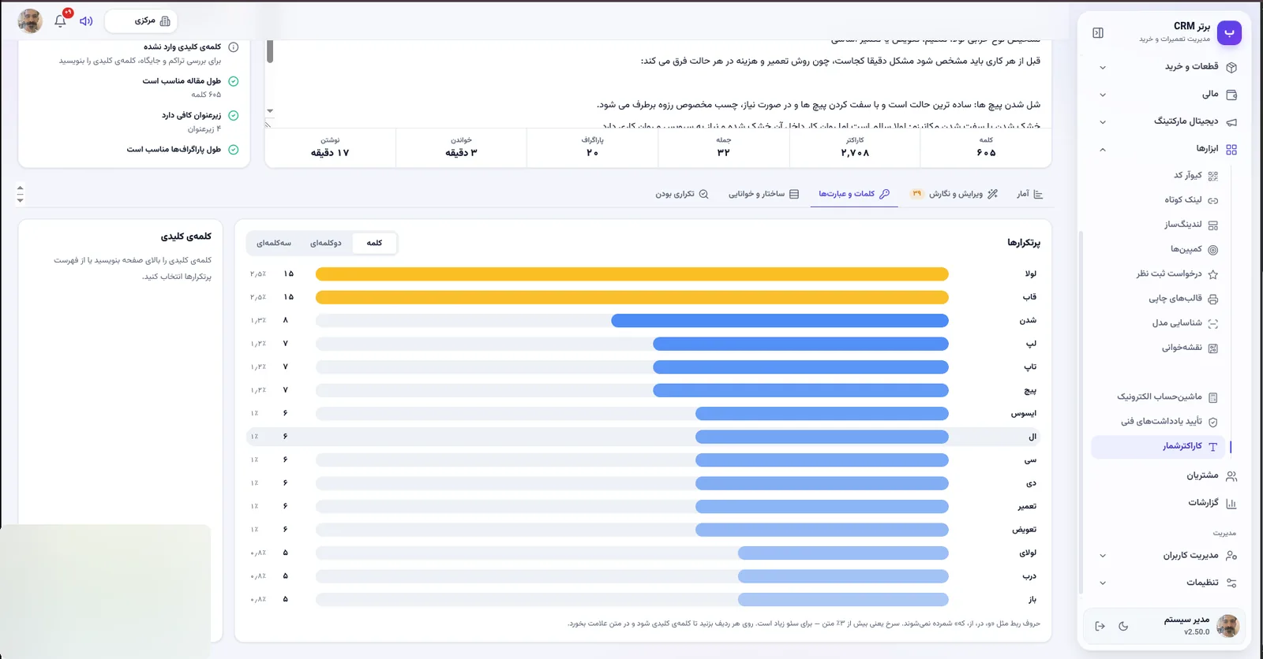
Task: Expand the تنظیمات menu chevron
Action: coord(1103,583)
